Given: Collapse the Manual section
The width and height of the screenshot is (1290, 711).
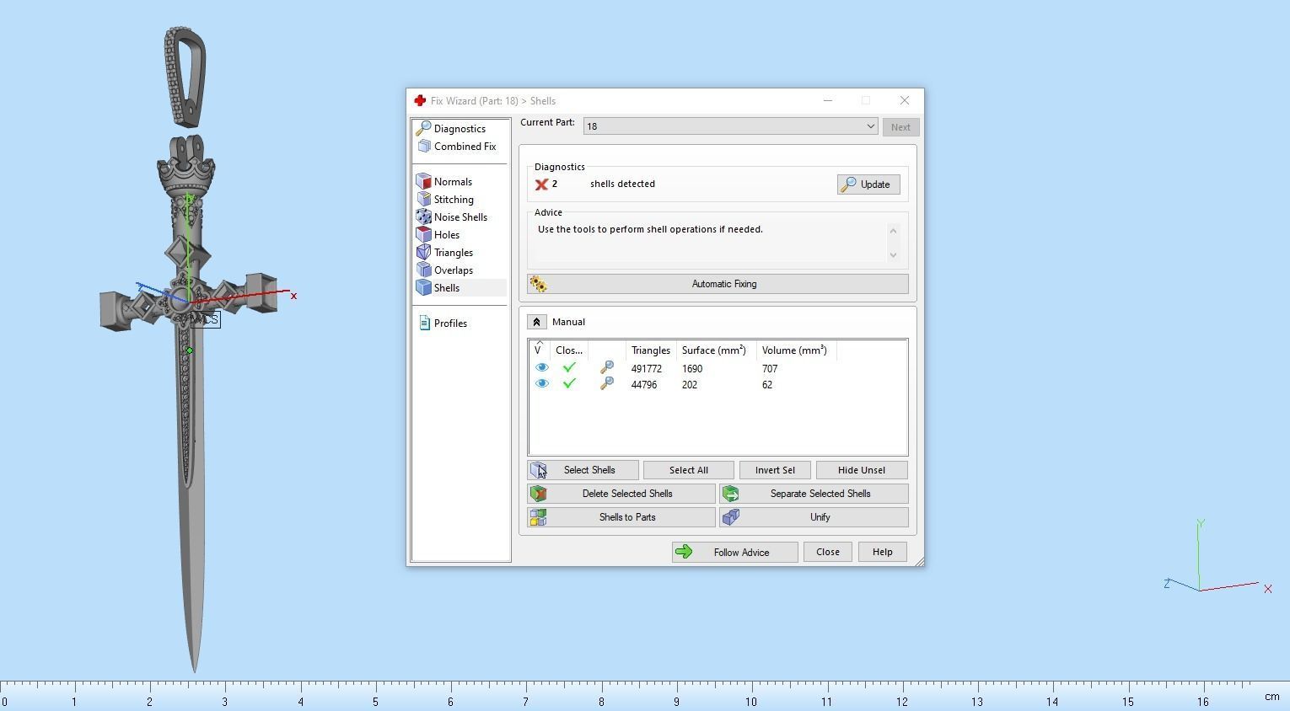Looking at the screenshot, I should [x=536, y=322].
